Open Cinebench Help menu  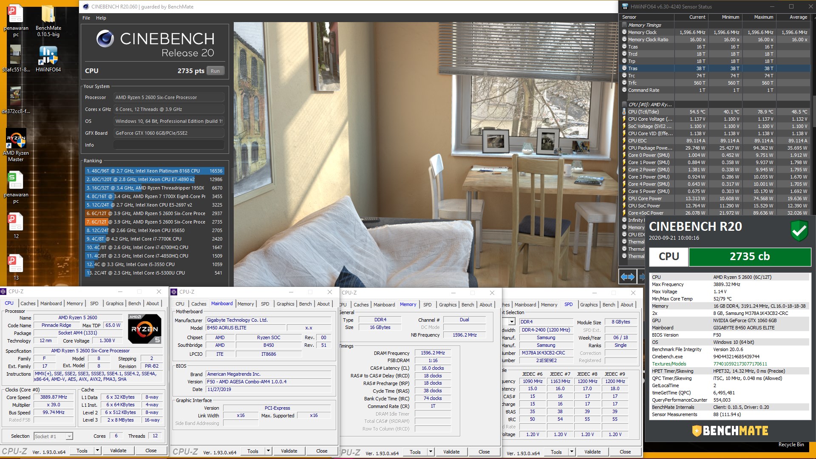pos(101,18)
